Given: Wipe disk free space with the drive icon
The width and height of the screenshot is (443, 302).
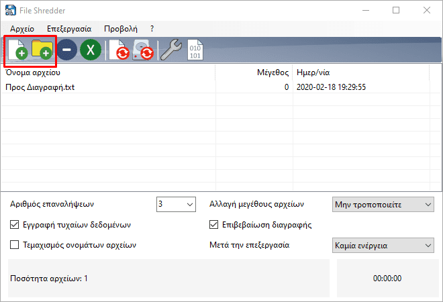Looking at the screenshot, I should click(x=143, y=50).
